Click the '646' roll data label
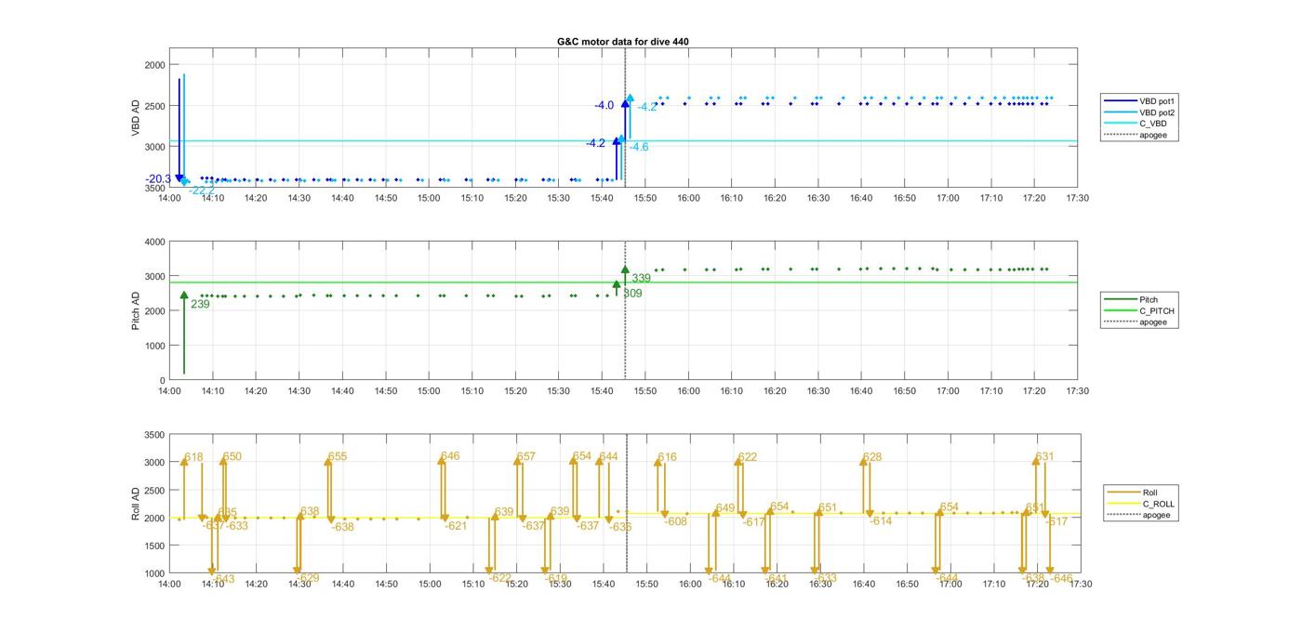This screenshot has width=1302, height=644. [450, 455]
